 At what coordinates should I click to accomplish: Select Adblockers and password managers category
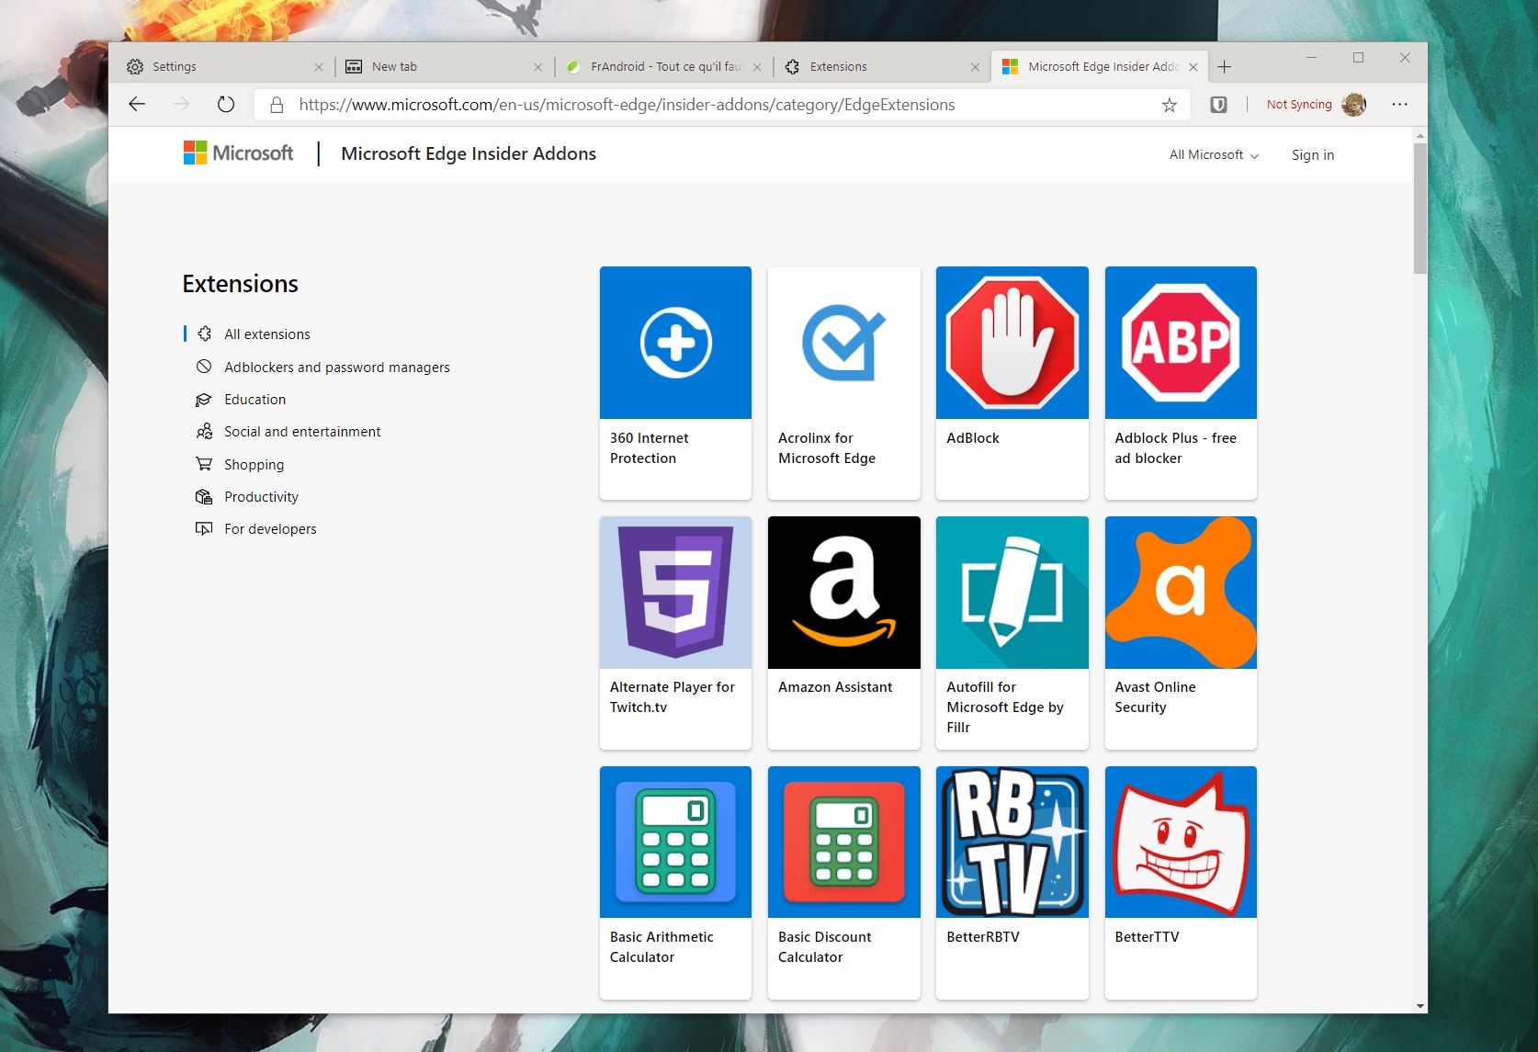[x=337, y=368]
